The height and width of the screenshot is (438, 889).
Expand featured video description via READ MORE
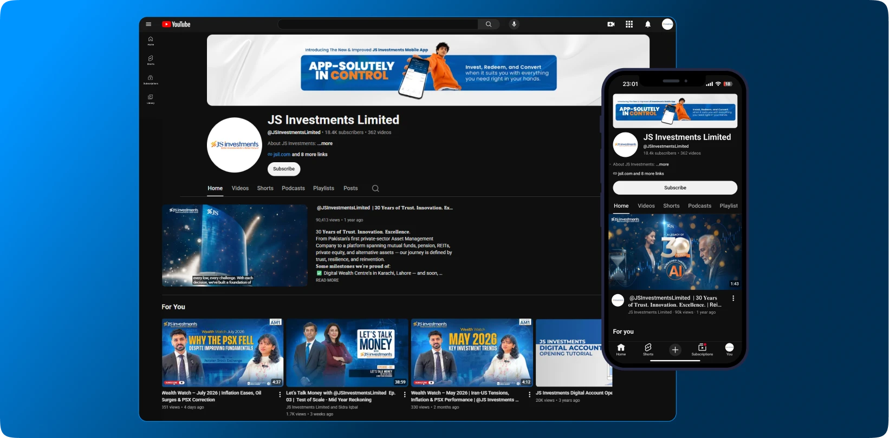(x=327, y=280)
